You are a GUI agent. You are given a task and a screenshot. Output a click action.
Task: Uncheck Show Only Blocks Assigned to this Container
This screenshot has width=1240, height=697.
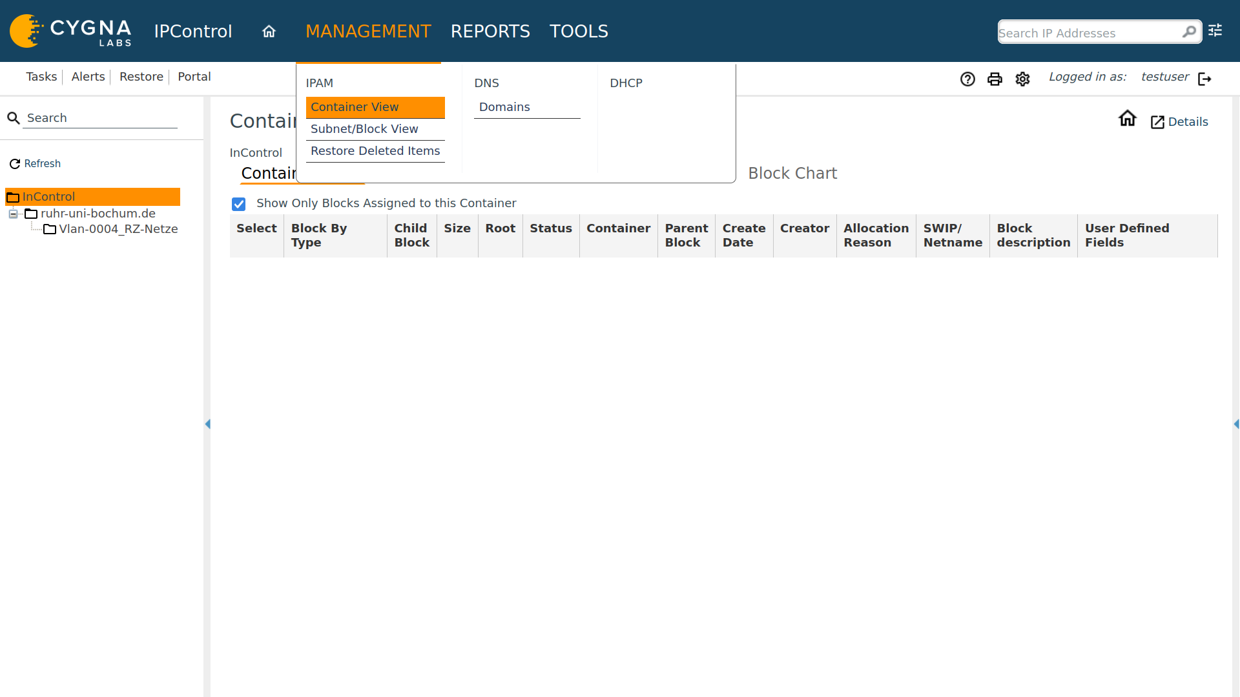pos(238,204)
